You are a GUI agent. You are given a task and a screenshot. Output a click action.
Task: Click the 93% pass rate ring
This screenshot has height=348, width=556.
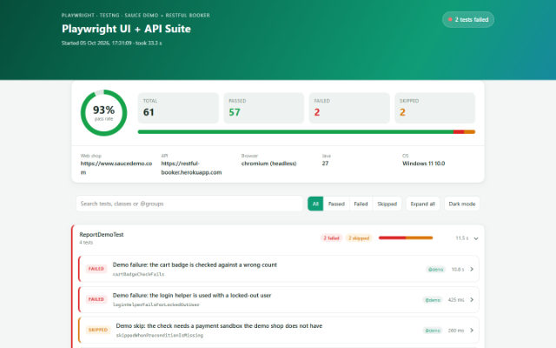[x=103, y=113]
